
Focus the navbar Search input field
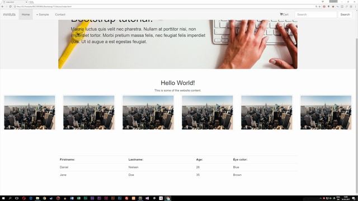pos(315,15)
